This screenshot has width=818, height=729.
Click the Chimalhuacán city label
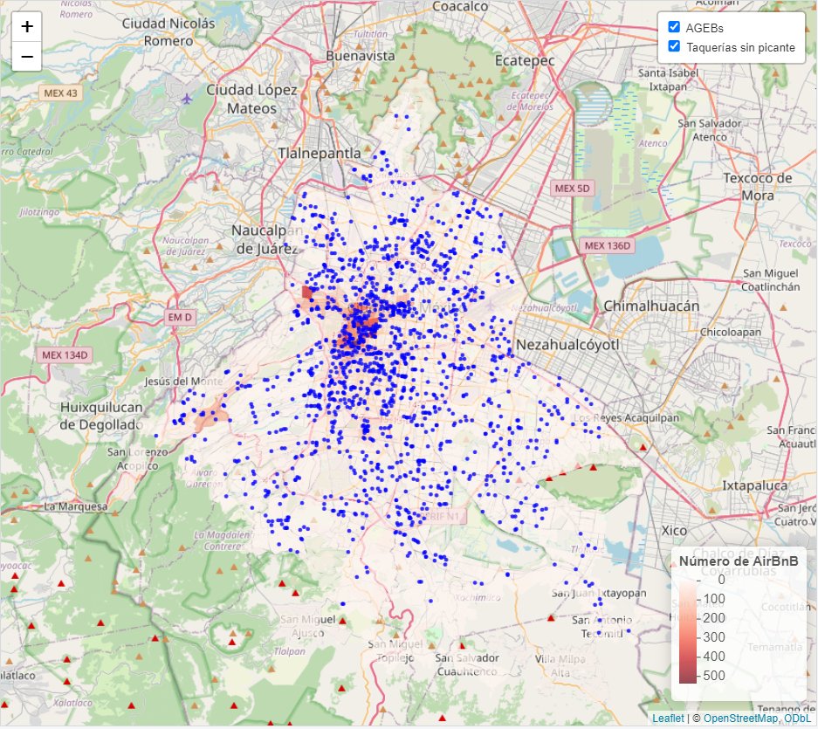651,306
